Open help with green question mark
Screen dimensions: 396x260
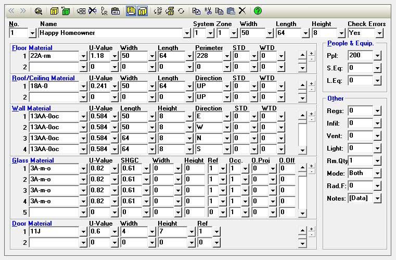(x=258, y=11)
